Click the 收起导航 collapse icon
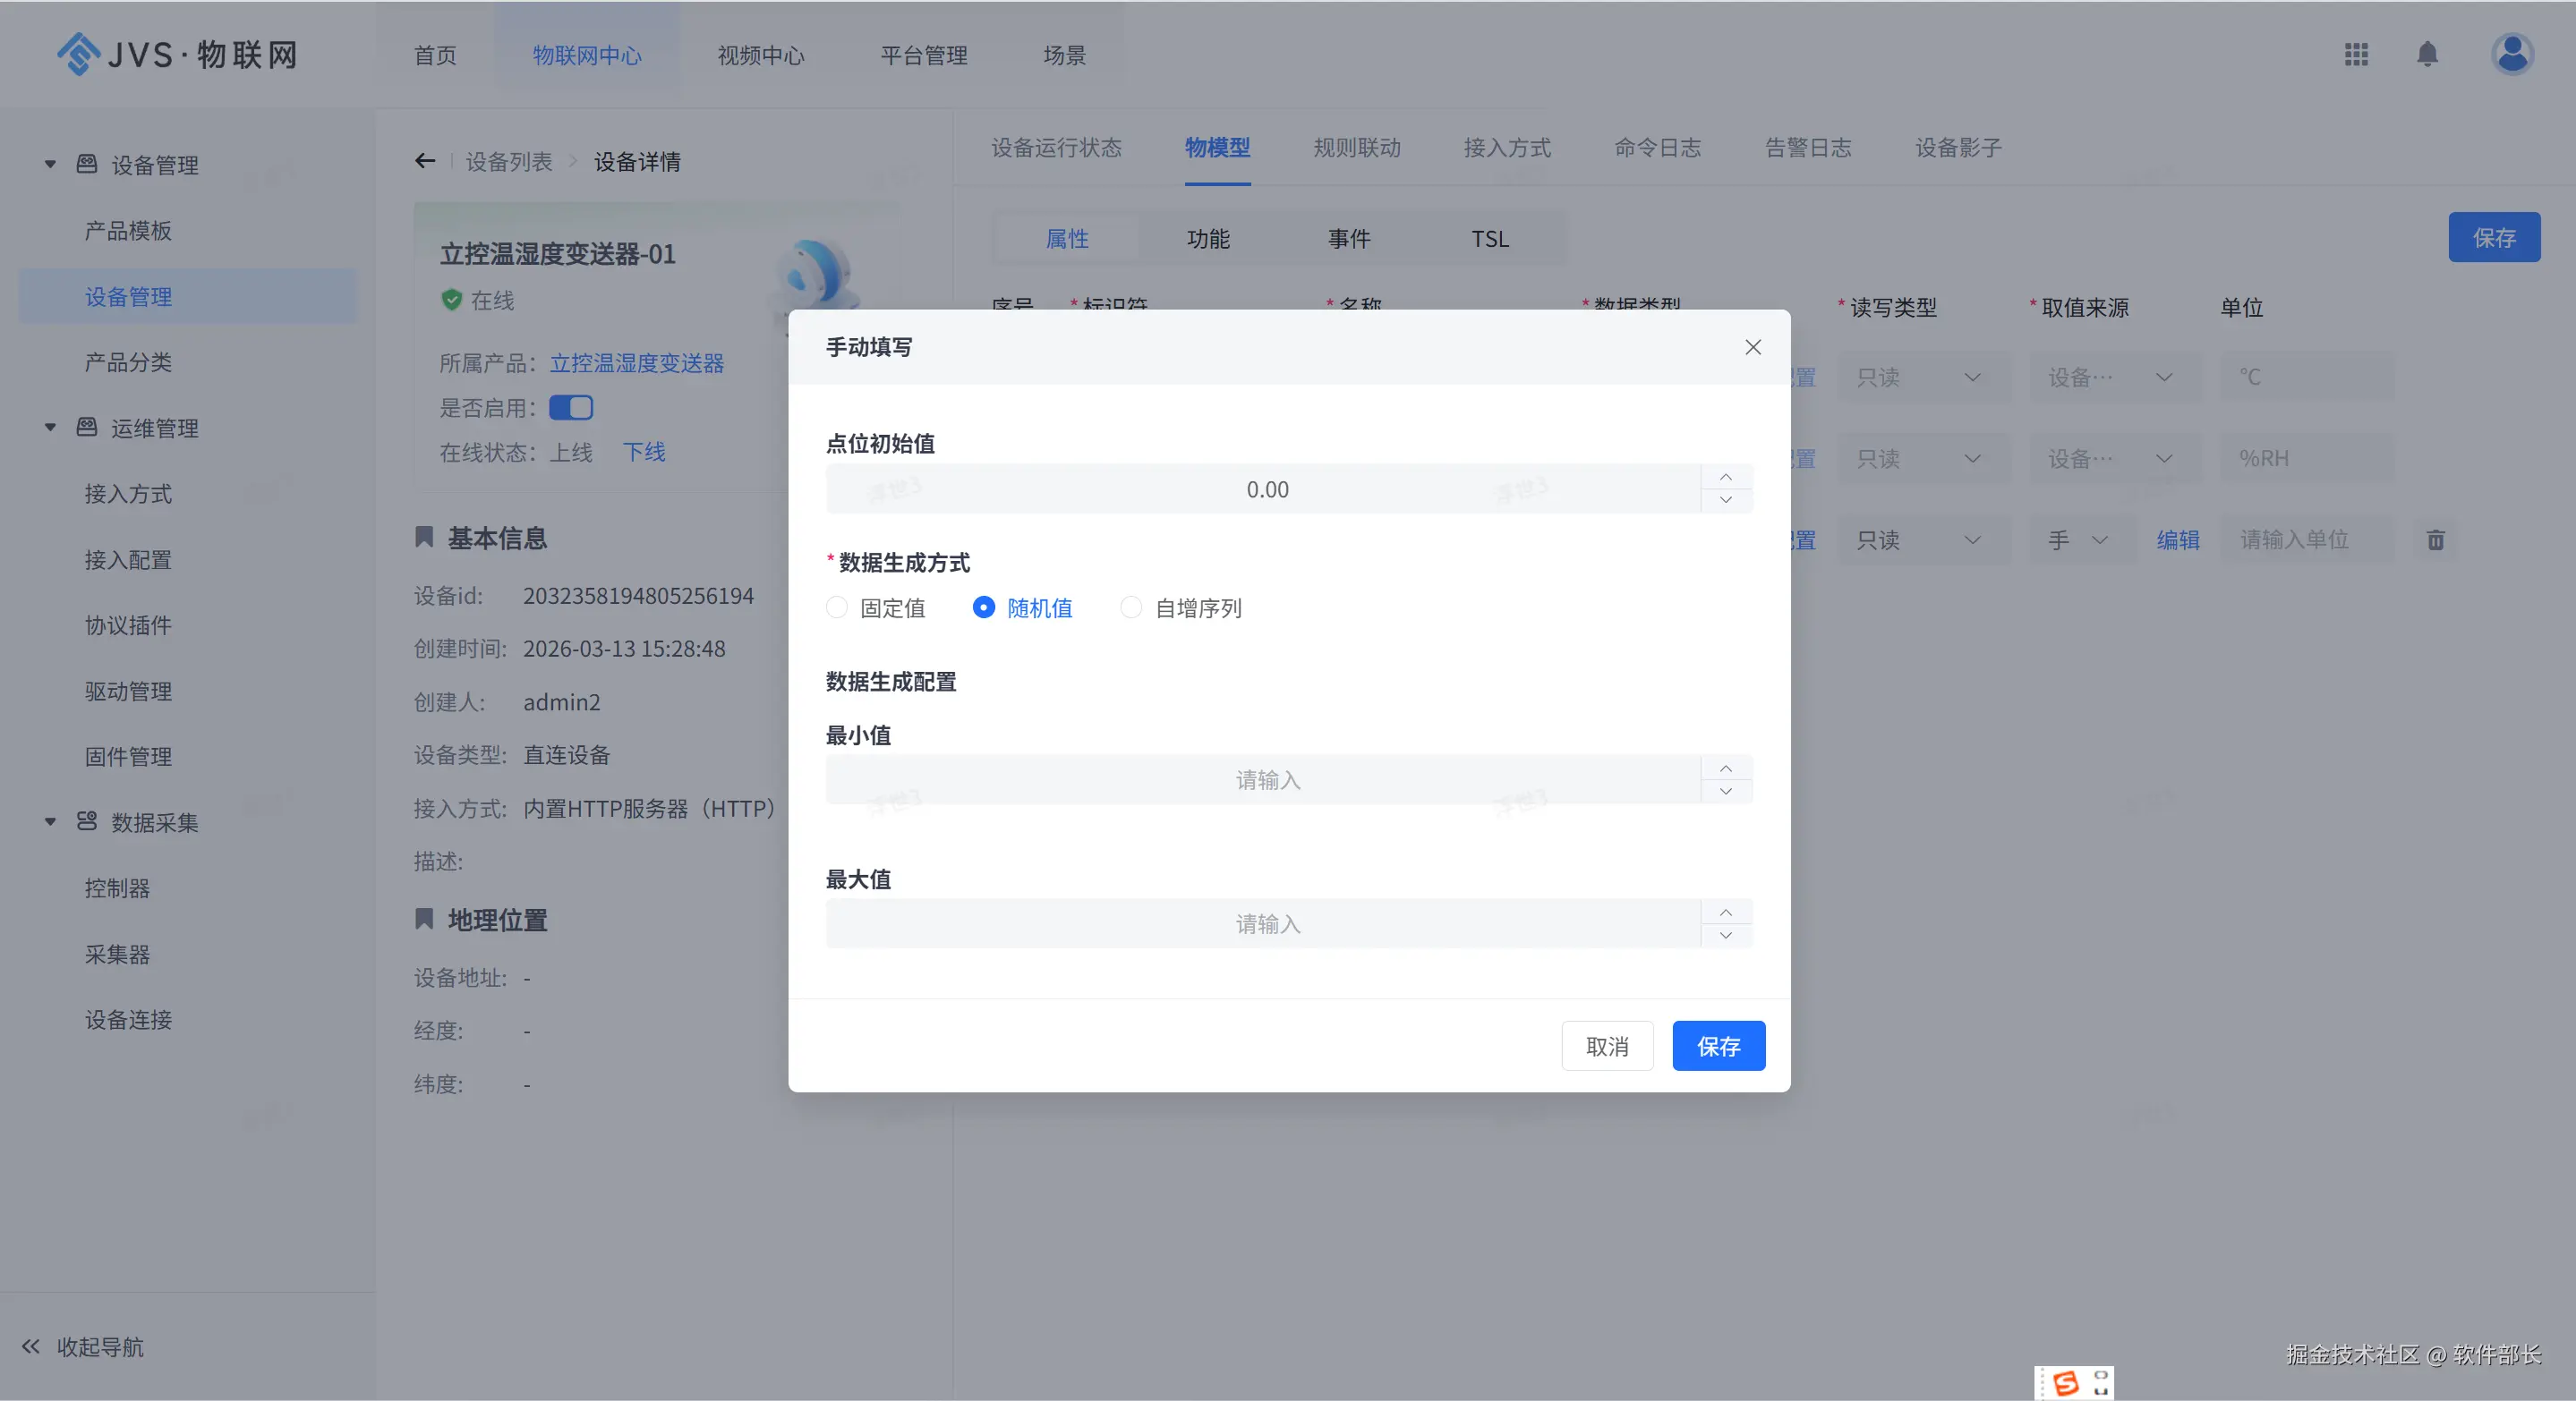Viewport: 2576px width, 1401px height. (31, 1346)
